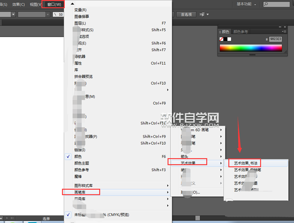The image size is (294, 223).
Task: Open the control bar dropdown left of the 50 field
Action: [x=48, y=14]
